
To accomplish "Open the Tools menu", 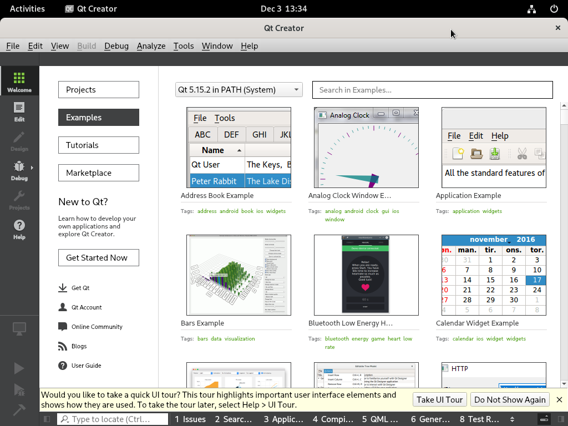I will (x=183, y=46).
